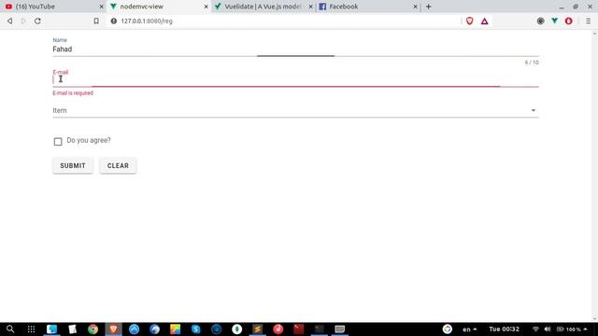Viewport: 598px width, 336px height.
Task: Switch to Brave browser in taskbar
Action: [113, 329]
